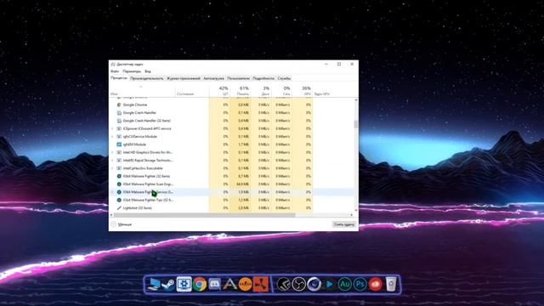Viewport: 544px width, 306px height.
Task: Expand Intel HD Graphics Drivers row
Action: (112, 152)
